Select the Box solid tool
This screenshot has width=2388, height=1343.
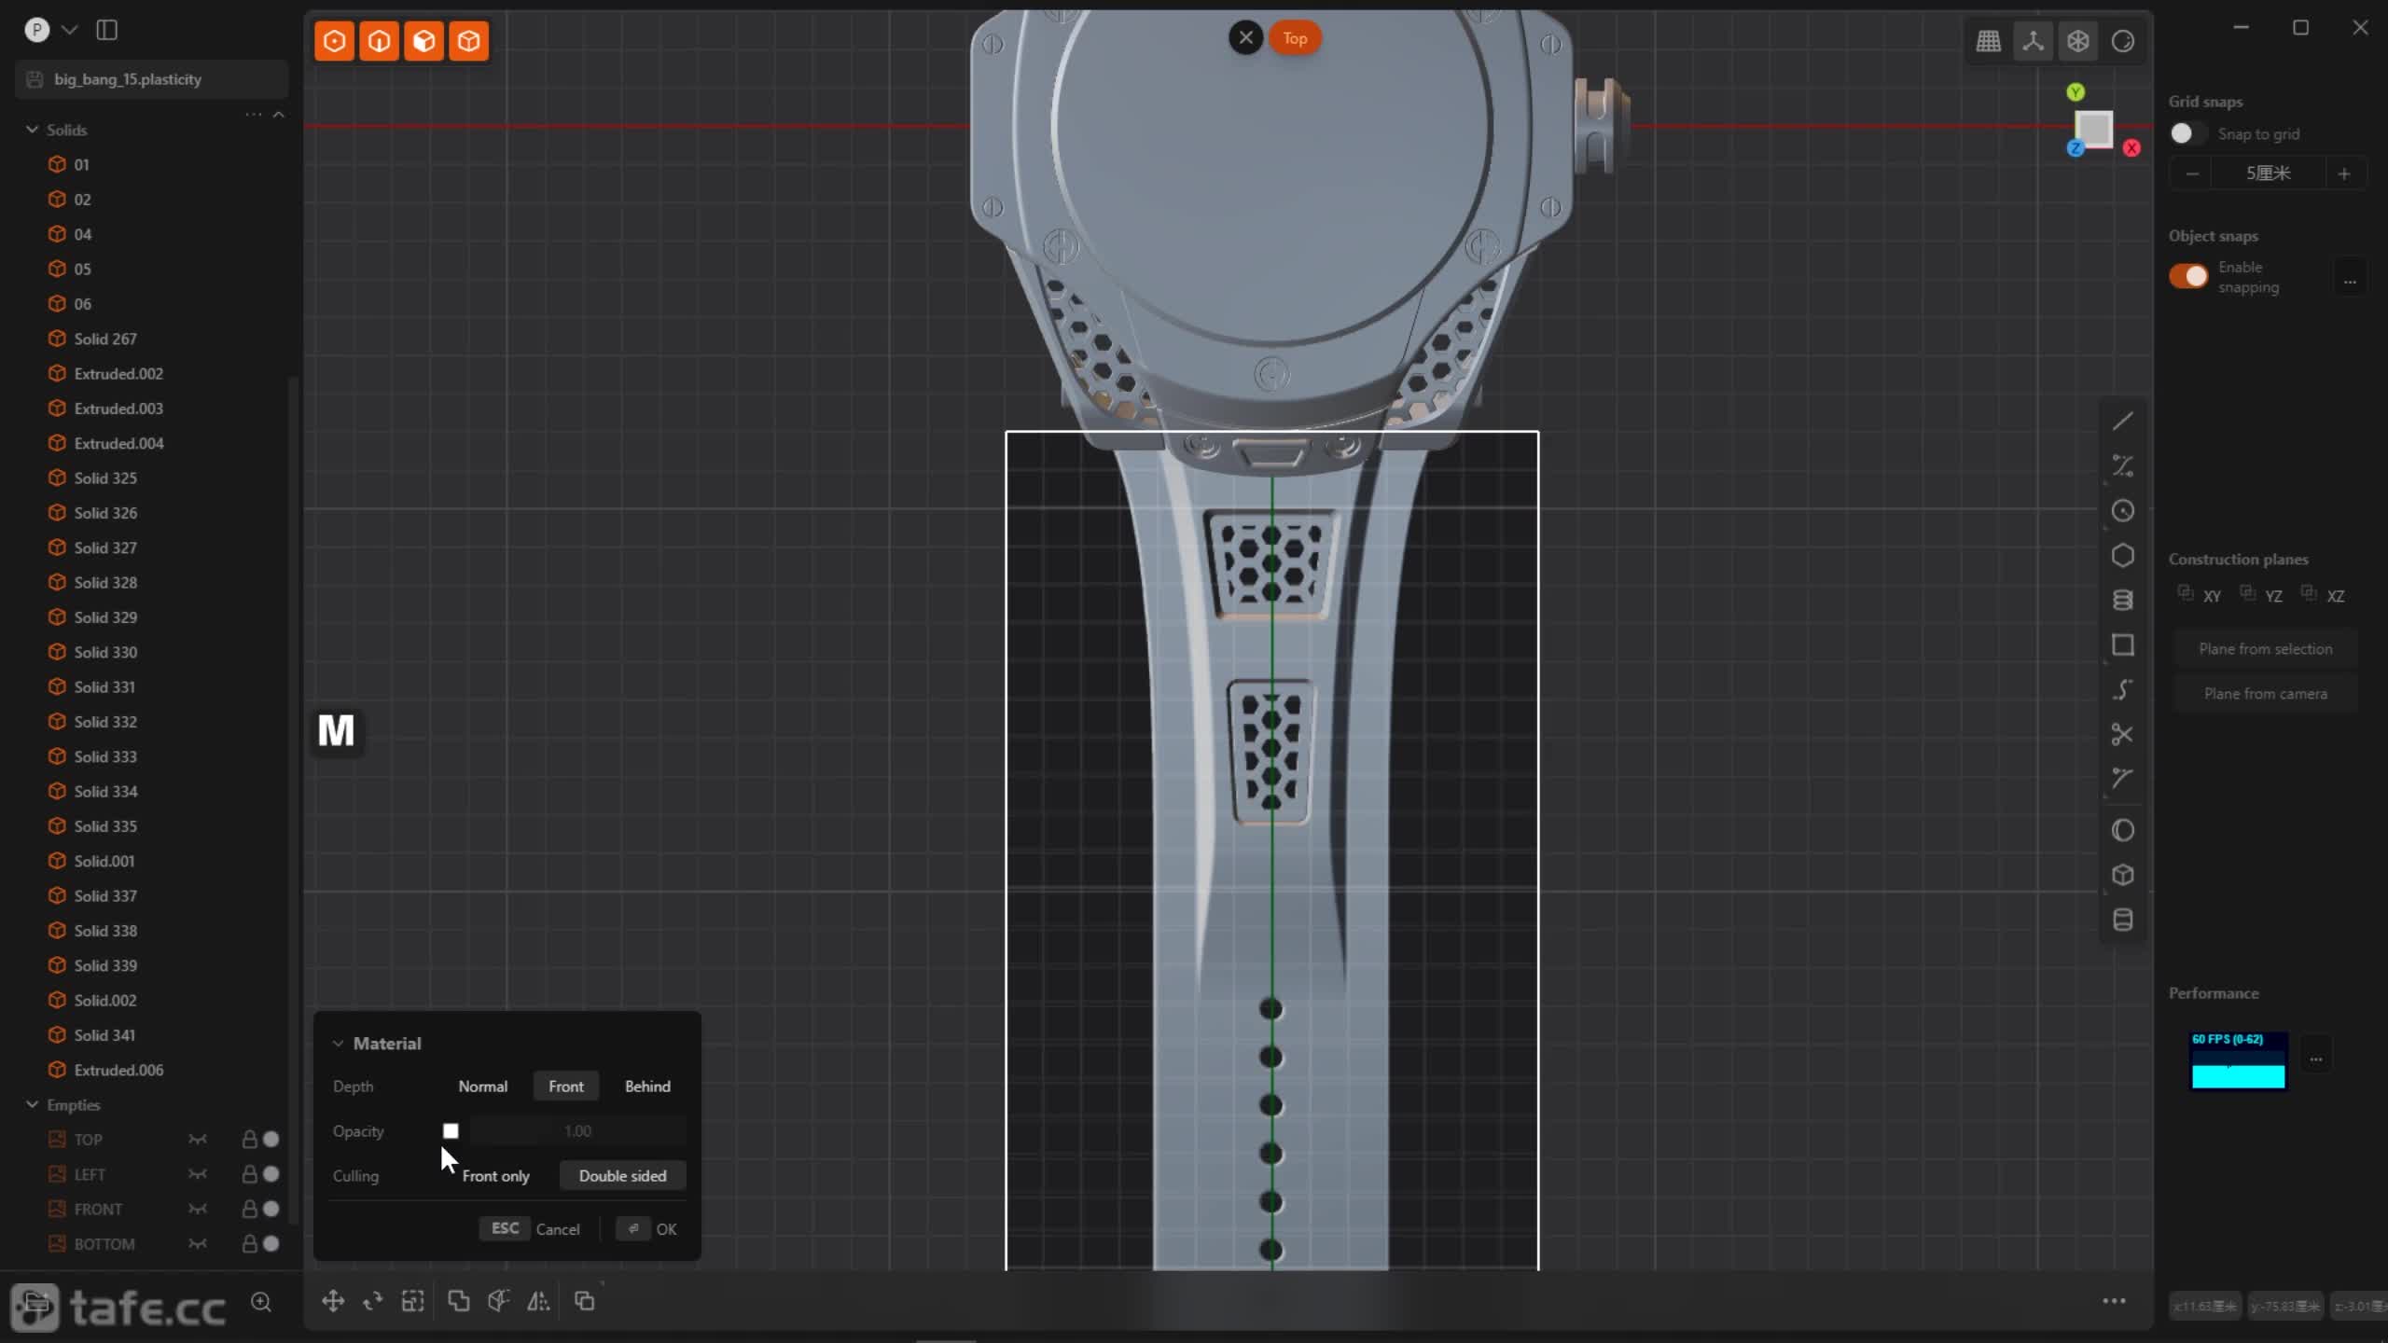pyautogui.click(x=2122, y=875)
